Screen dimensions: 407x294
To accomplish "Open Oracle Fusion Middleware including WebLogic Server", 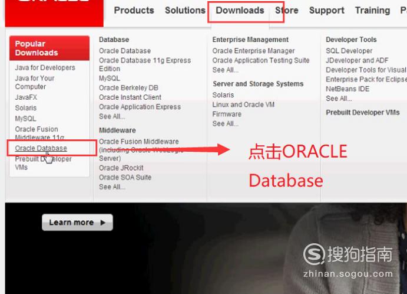I will (x=141, y=150).
